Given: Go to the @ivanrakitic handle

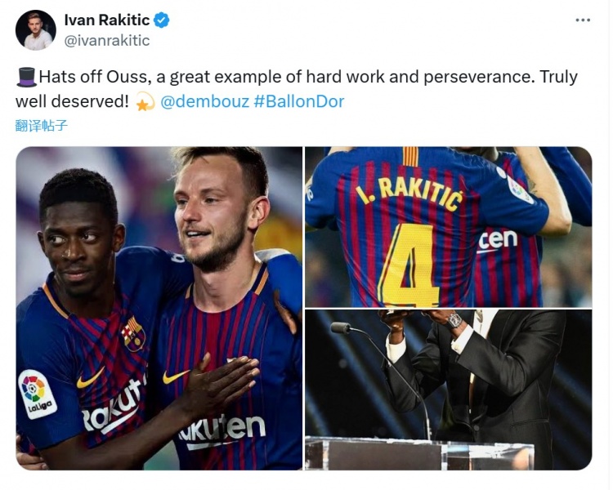Looking at the screenshot, I should [x=106, y=40].
